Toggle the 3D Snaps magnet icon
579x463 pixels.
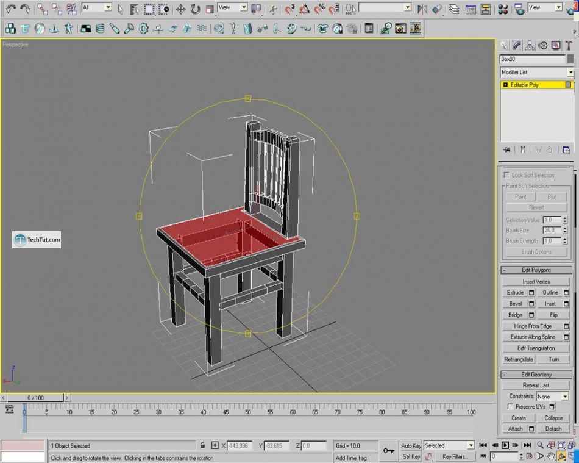coord(290,9)
